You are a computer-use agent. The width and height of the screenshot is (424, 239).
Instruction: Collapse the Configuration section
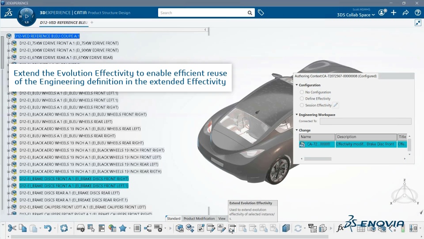pyautogui.click(x=297, y=85)
